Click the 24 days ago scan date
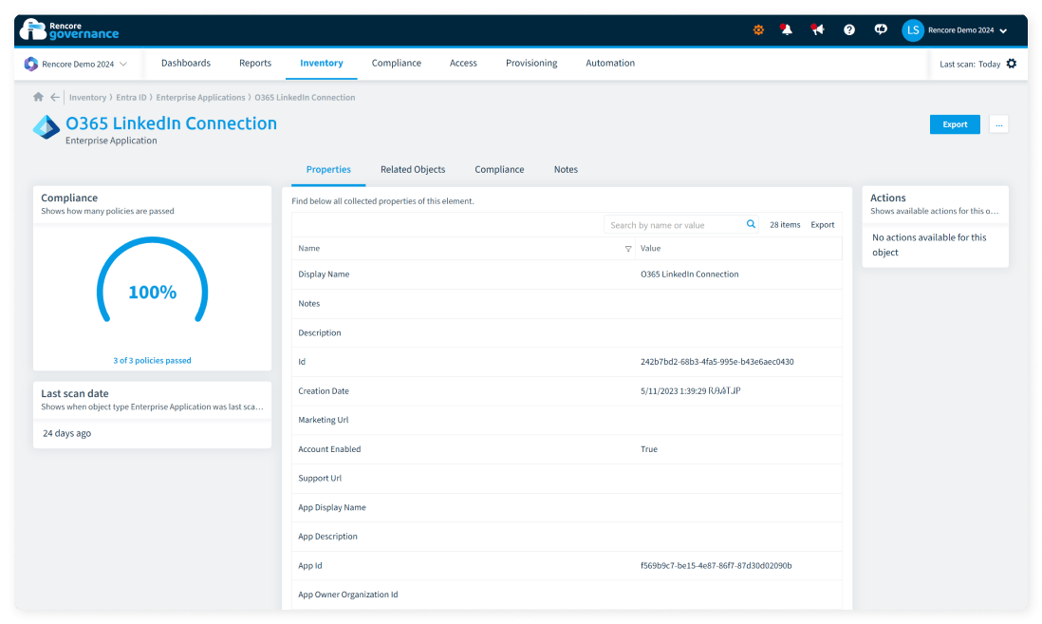Screen dimensions: 1042x624 coord(67,433)
